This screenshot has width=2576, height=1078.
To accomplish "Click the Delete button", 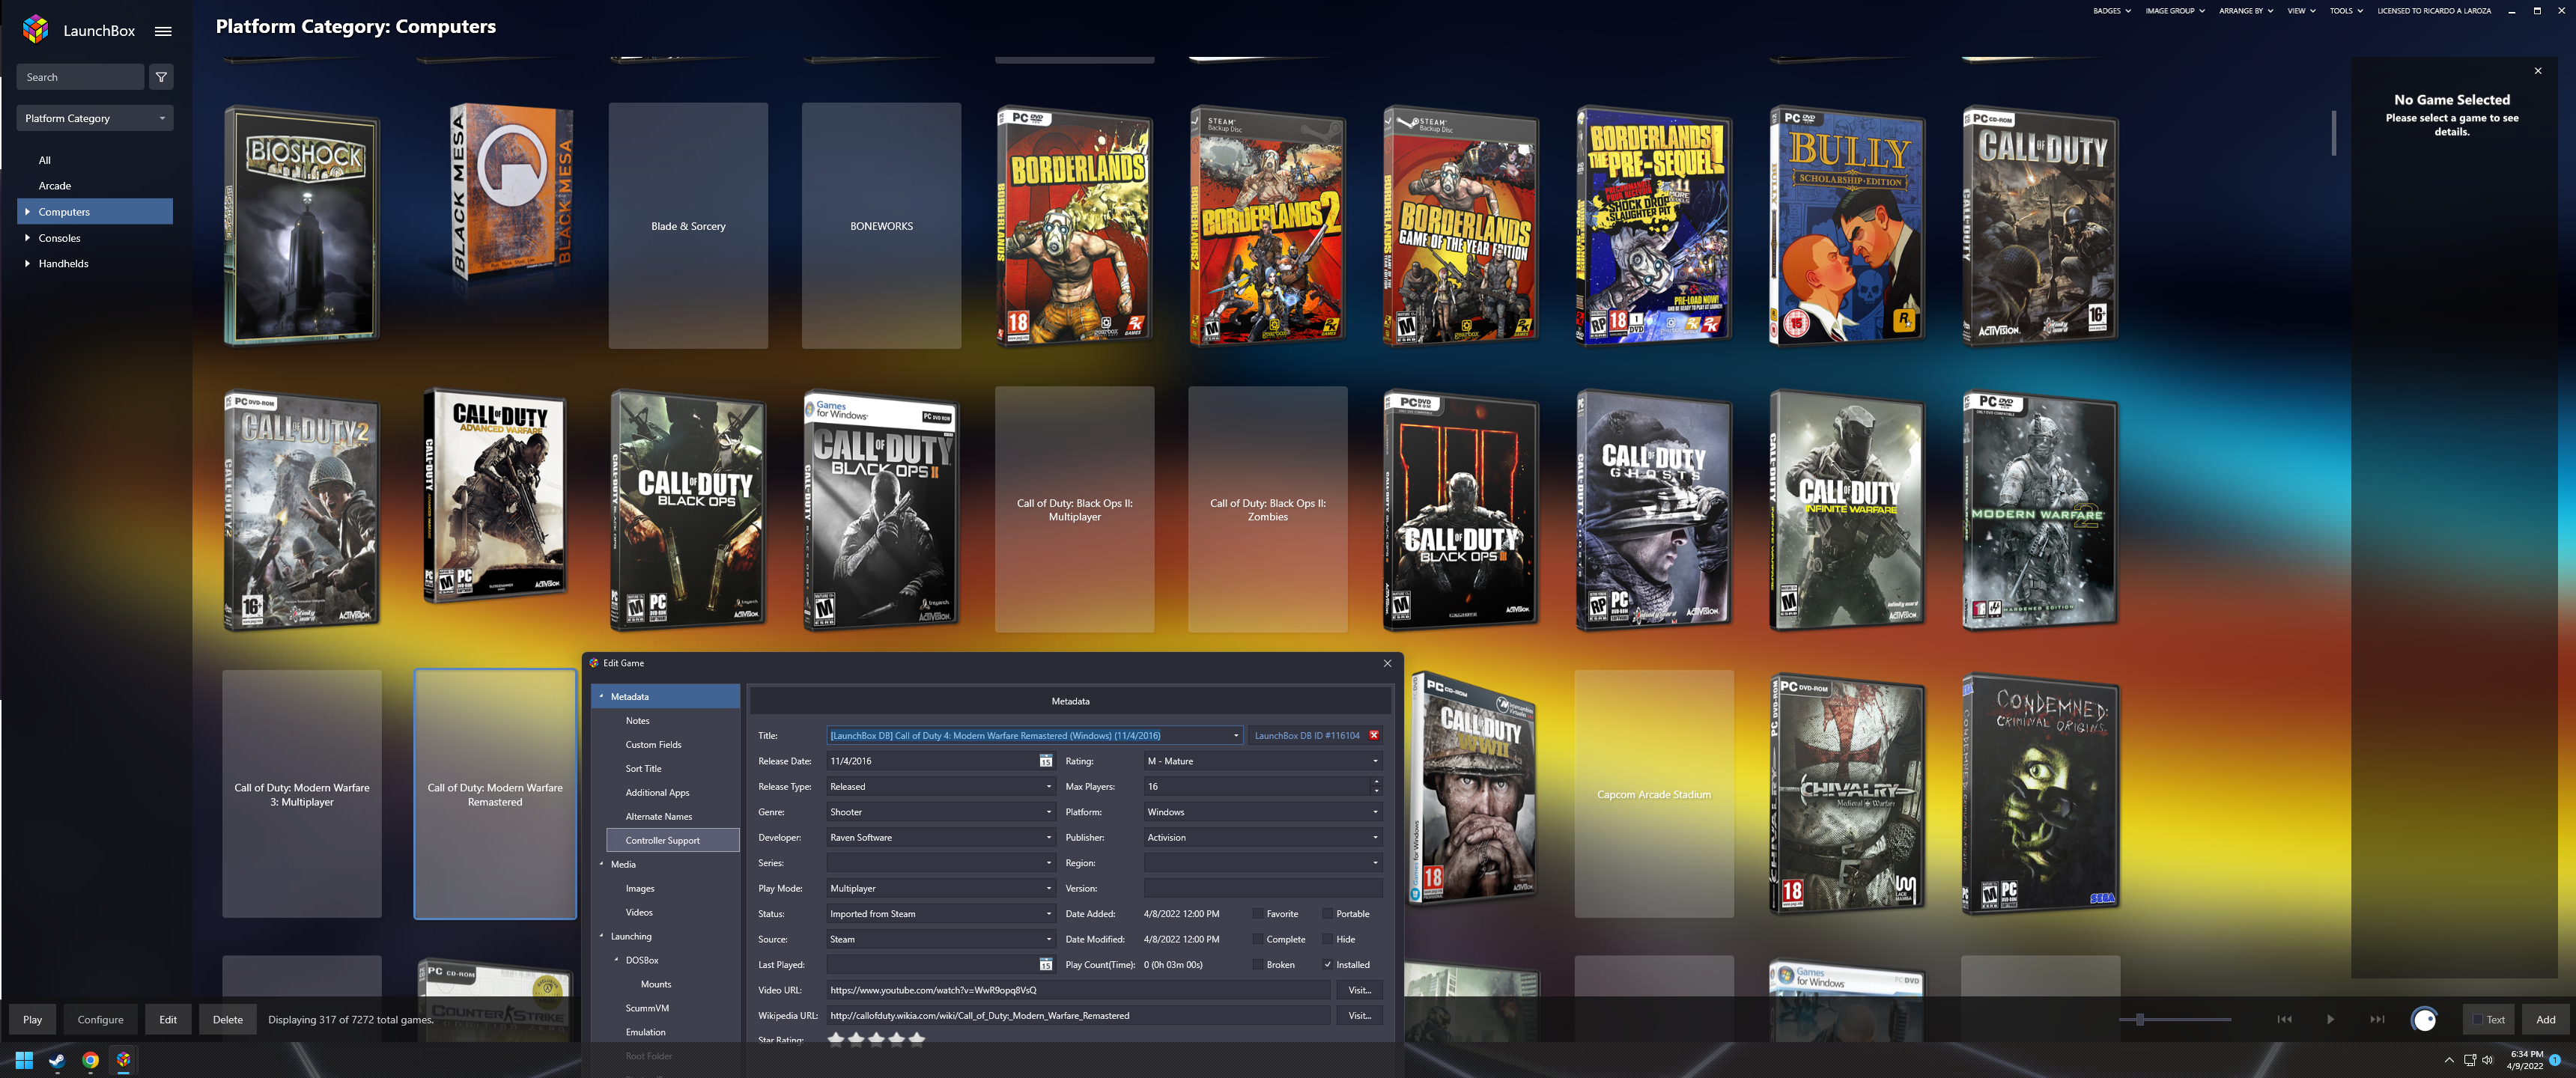I will [x=228, y=1020].
